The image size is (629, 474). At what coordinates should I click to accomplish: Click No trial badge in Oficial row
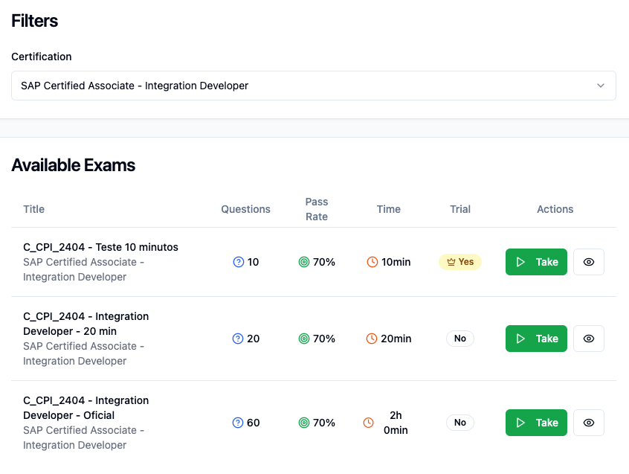coord(460,423)
